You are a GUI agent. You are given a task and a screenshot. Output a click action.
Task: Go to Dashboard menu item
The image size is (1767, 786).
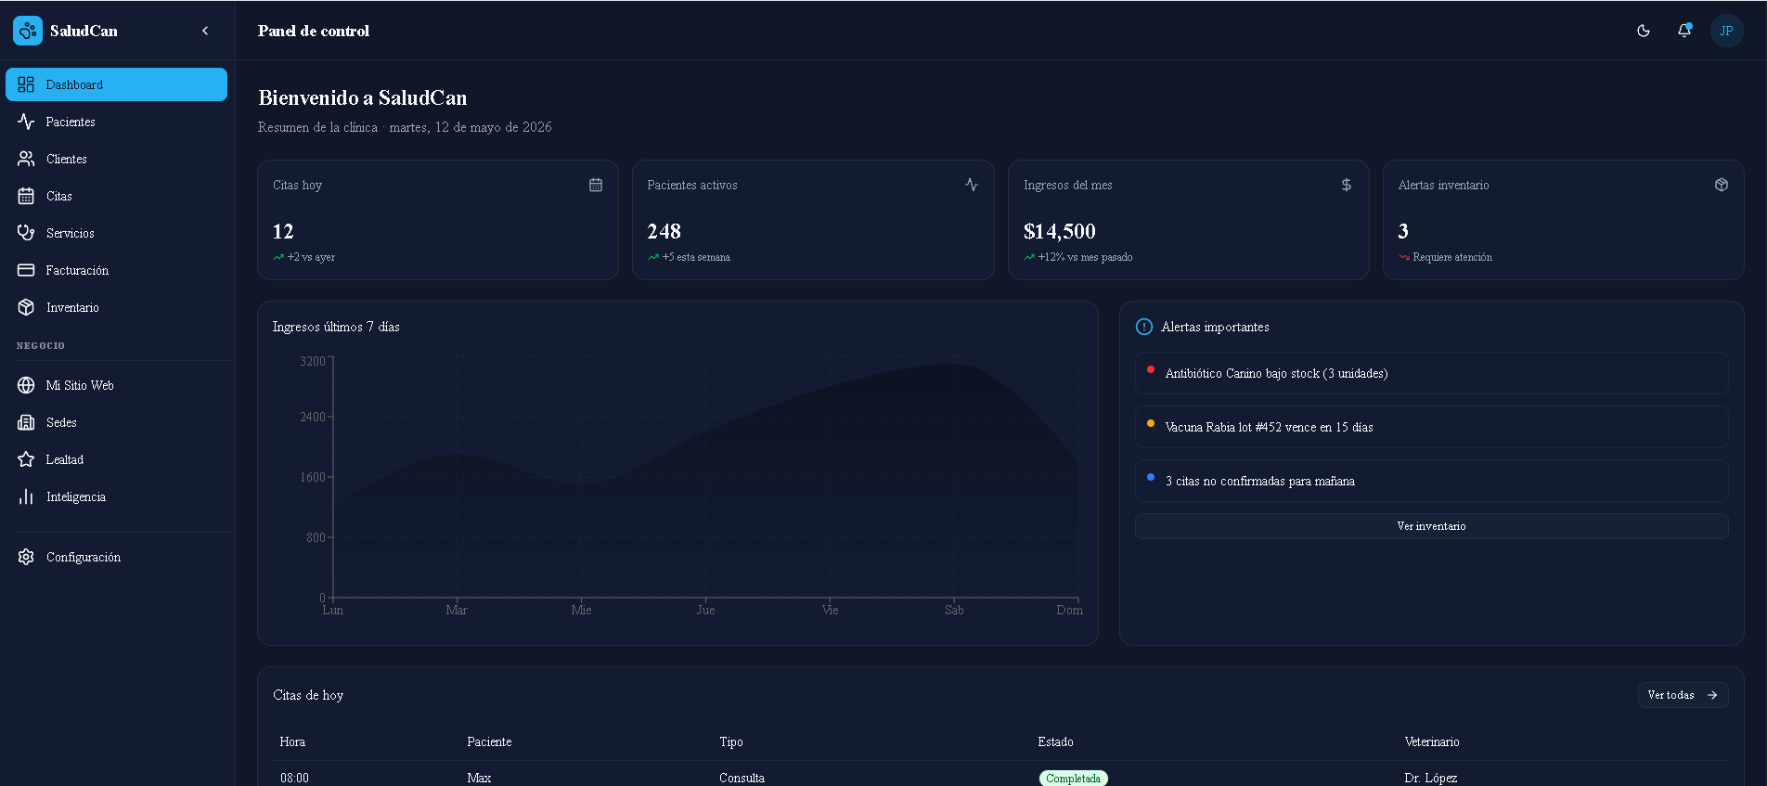click(116, 84)
